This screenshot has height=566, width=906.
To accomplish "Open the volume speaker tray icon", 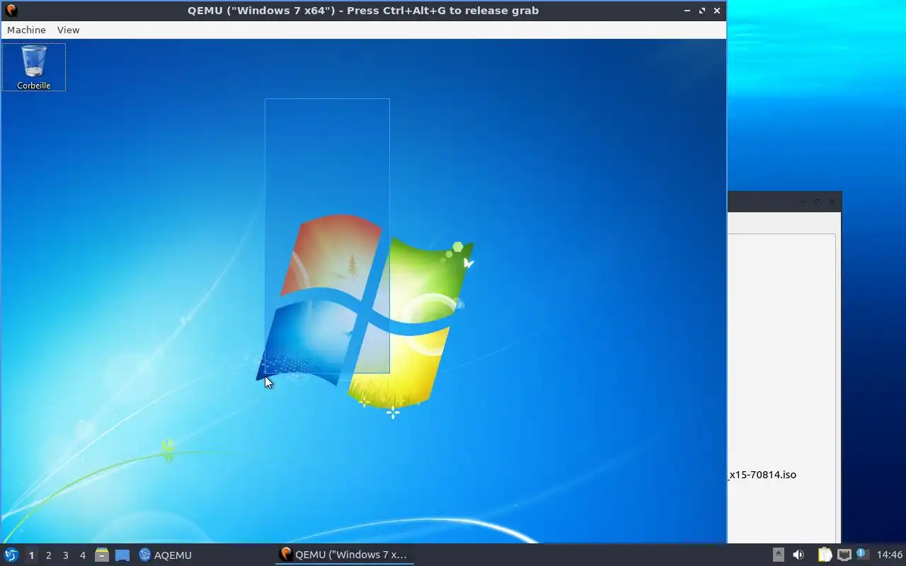I will (798, 555).
